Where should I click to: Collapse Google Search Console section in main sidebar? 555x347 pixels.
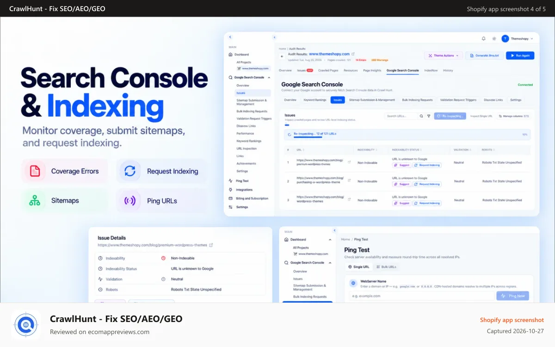coord(269,77)
